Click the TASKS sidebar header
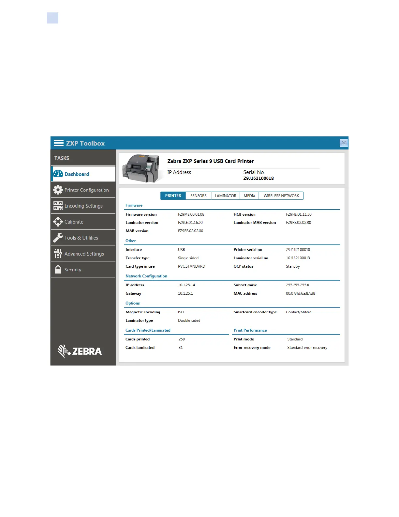The height and width of the screenshot is (517, 399). click(x=62, y=158)
